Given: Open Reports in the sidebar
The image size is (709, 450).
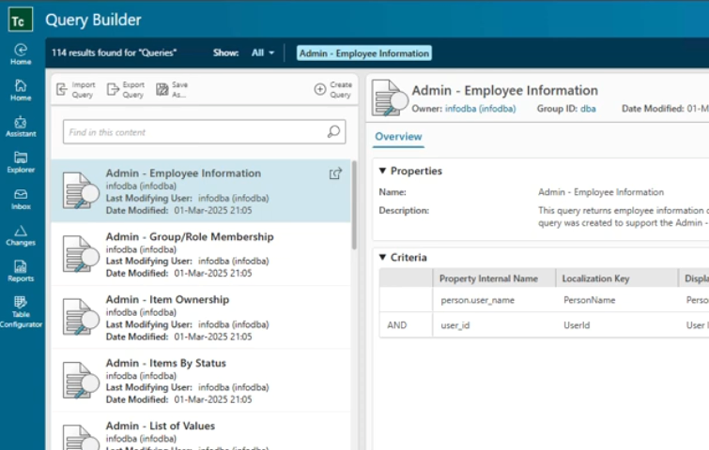Looking at the screenshot, I should coord(21,271).
